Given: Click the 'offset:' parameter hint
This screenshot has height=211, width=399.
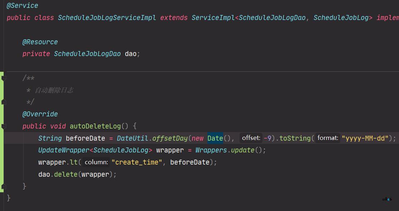Looking at the screenshot, I should pyautogui.click(x=251, y=138).
